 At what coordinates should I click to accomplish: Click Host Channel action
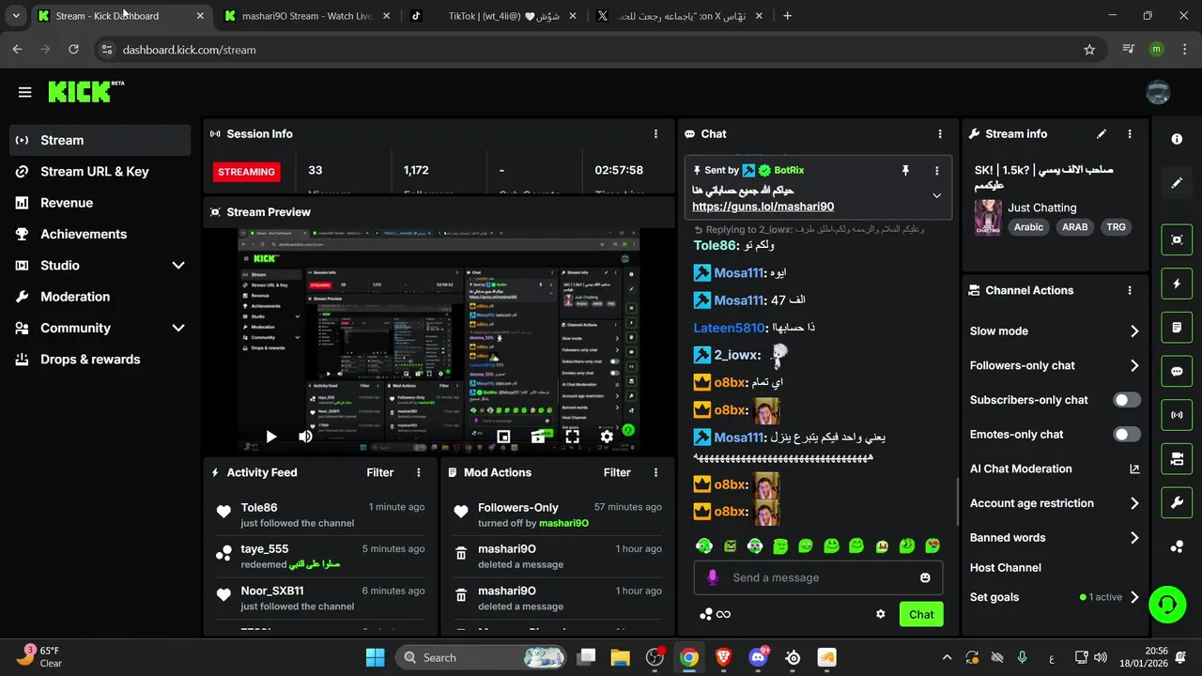[x=1005, y=568]
